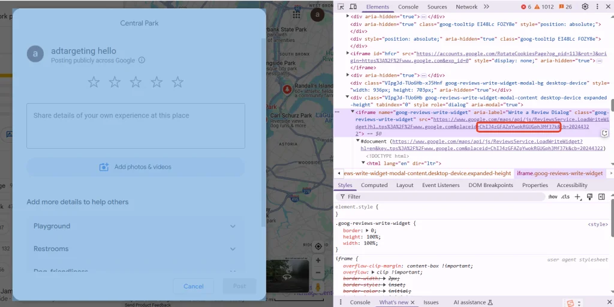Open the DOM Breakpoints tab

click(x=490, y=185)
